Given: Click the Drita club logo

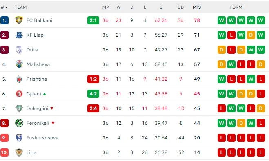Looking at the screenshot, I should (19, 50).
